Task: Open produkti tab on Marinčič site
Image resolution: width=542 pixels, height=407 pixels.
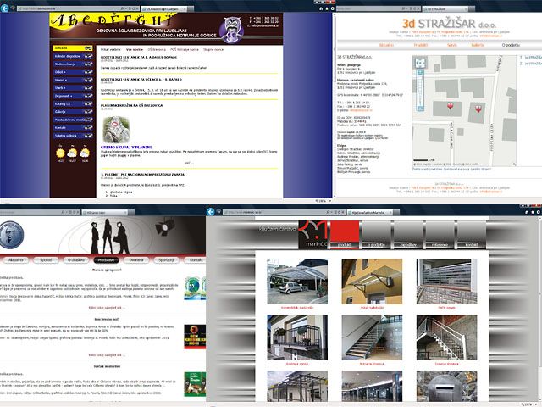Action: click(345, 234)
